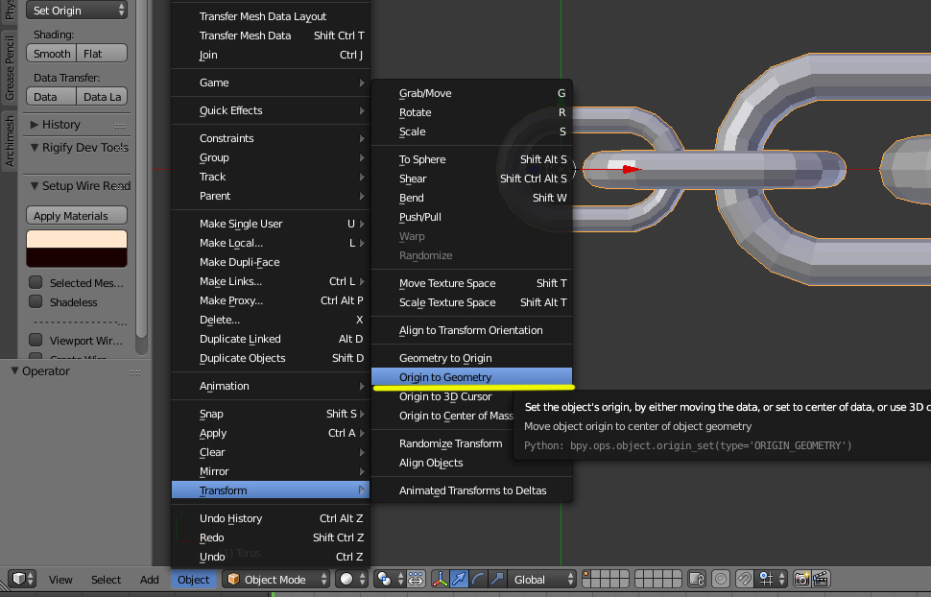Choose Geometry to Origin
Viewport: 931px width, 597px height.
coord(471,358)
